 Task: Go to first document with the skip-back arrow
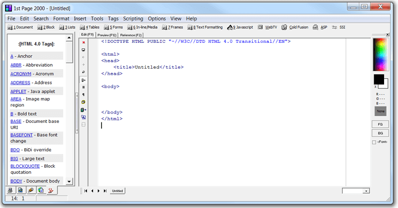tap(86, 191)
